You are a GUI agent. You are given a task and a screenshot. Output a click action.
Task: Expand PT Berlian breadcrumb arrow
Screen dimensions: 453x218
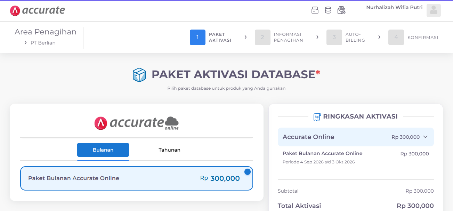coord(26,43)
